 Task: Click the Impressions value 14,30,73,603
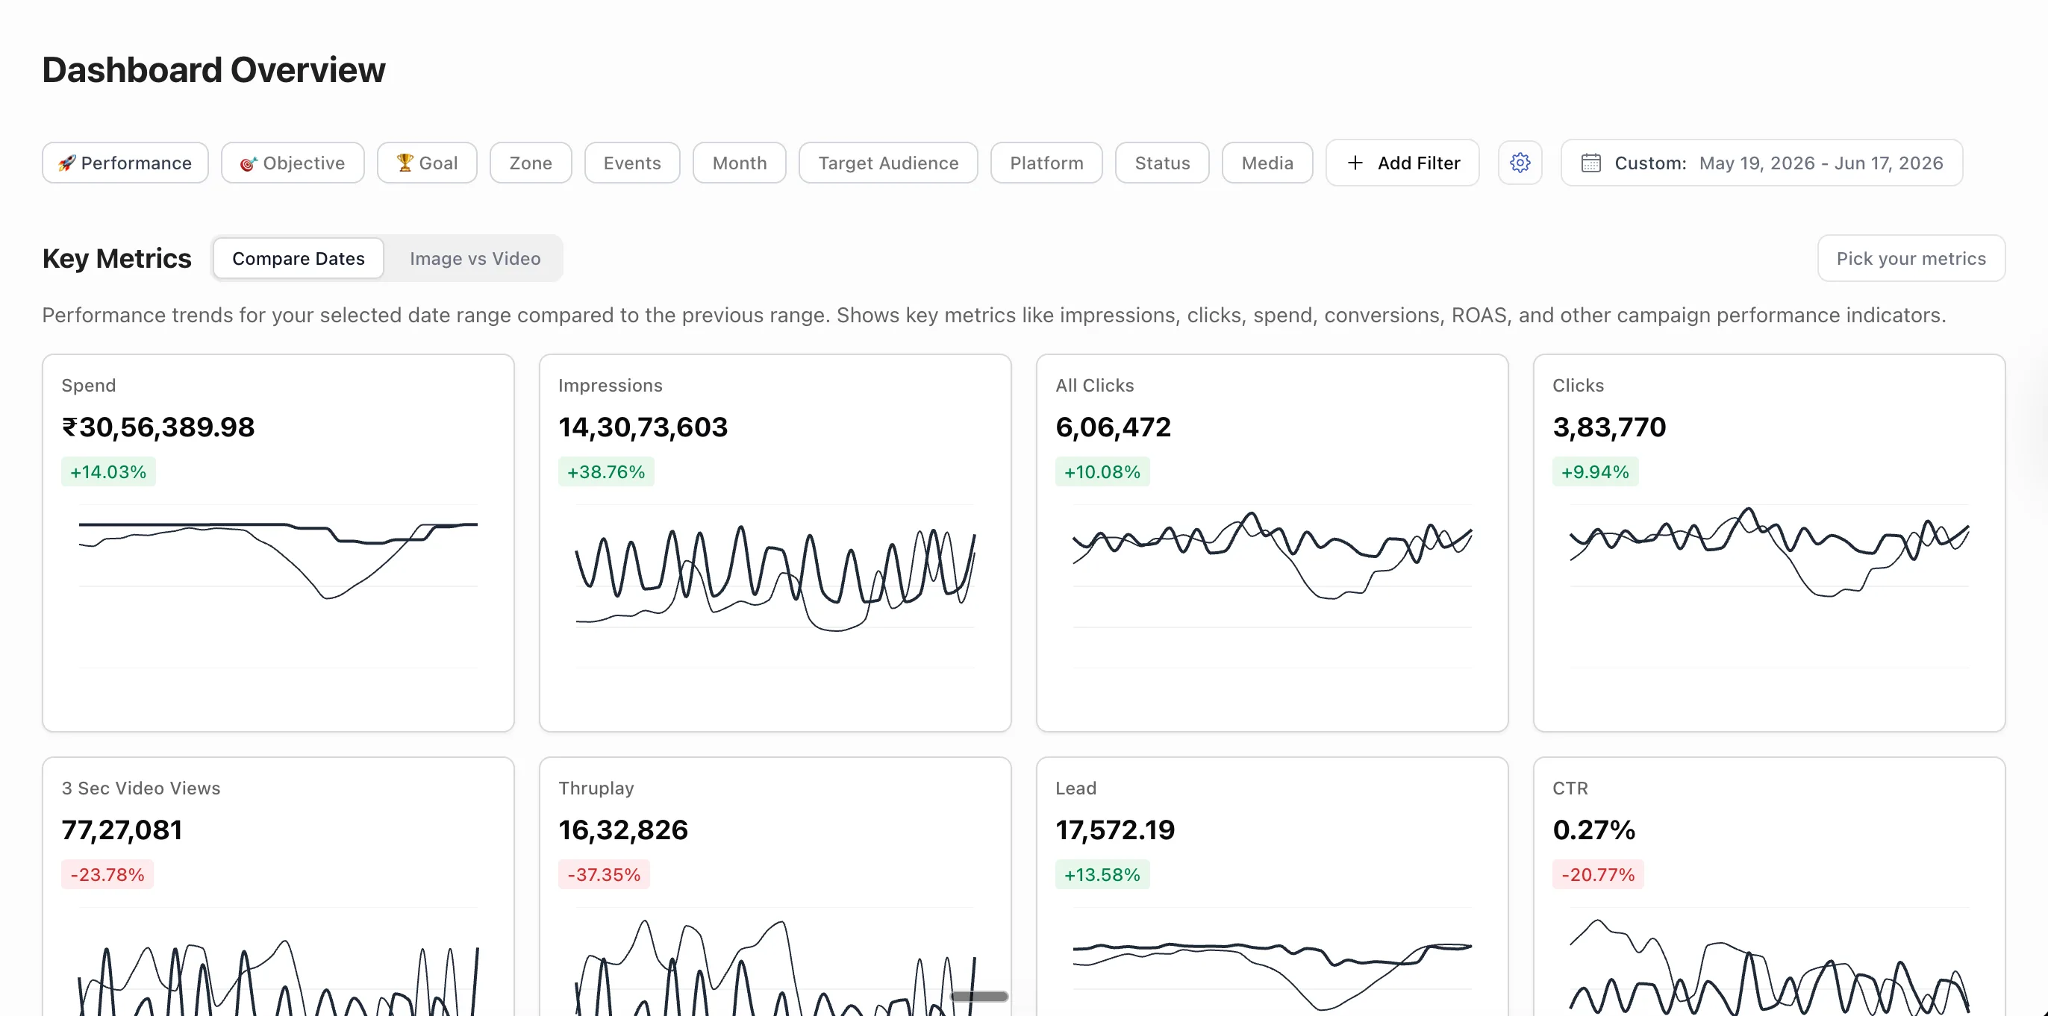643,427
